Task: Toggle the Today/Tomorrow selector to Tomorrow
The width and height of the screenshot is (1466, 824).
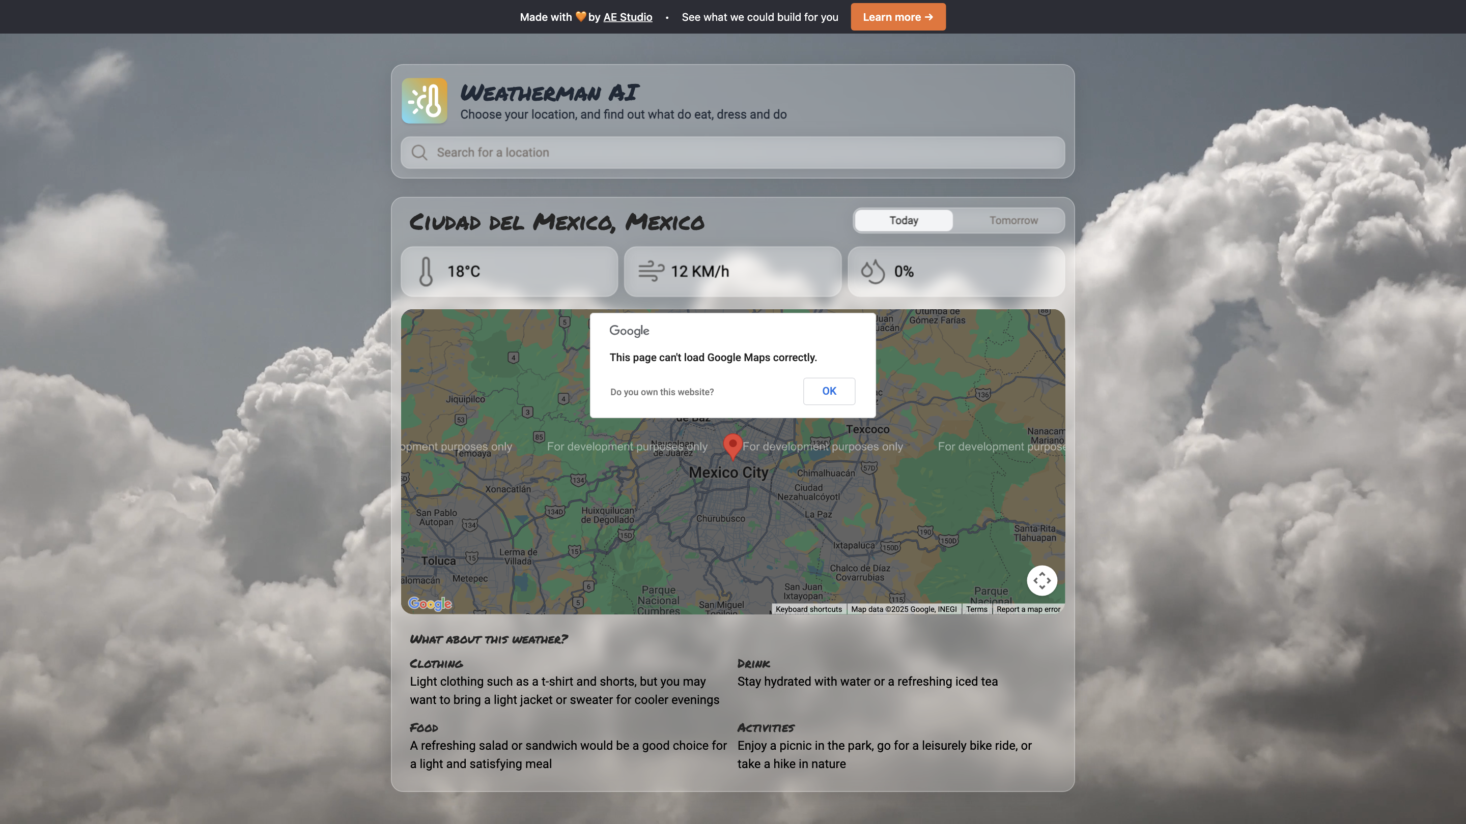Action: (1012, 220)
